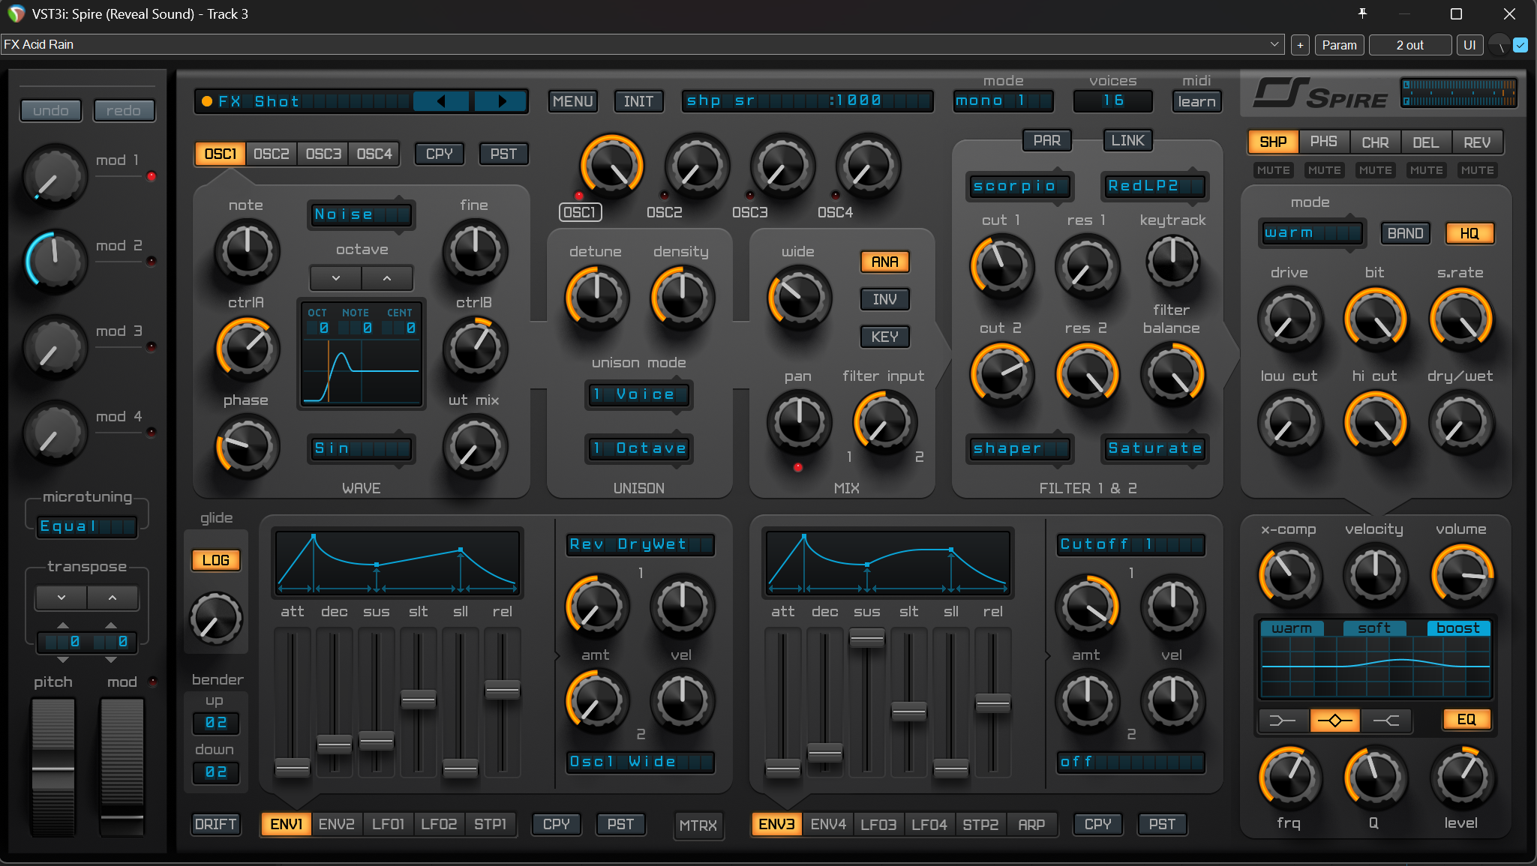Viewport: 1537px width, 866px height.
Task: Select the diamond band EQ shape icon
Action: click(x=1336, y=720)
